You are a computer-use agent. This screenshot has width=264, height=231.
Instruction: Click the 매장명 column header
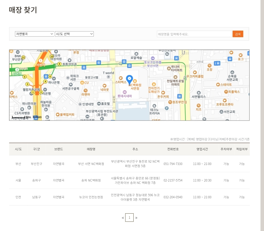point(91,149)
